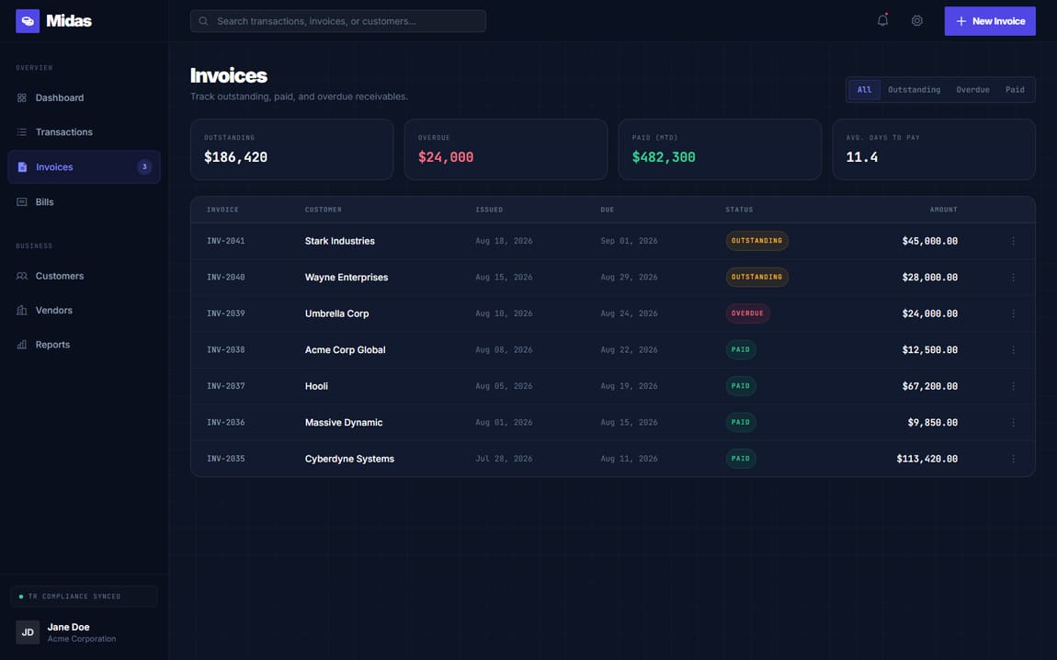The width and height of the screenshot is (1057, 660).
Task: Go to Dashboard in sidebar
Action: point(85,97)
